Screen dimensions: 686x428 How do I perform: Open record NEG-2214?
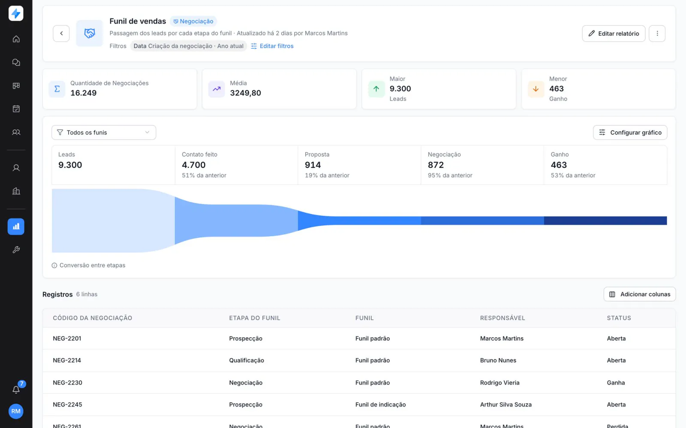[x=359, y=360]
